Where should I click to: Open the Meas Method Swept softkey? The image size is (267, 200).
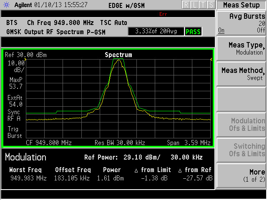point(241,74)
